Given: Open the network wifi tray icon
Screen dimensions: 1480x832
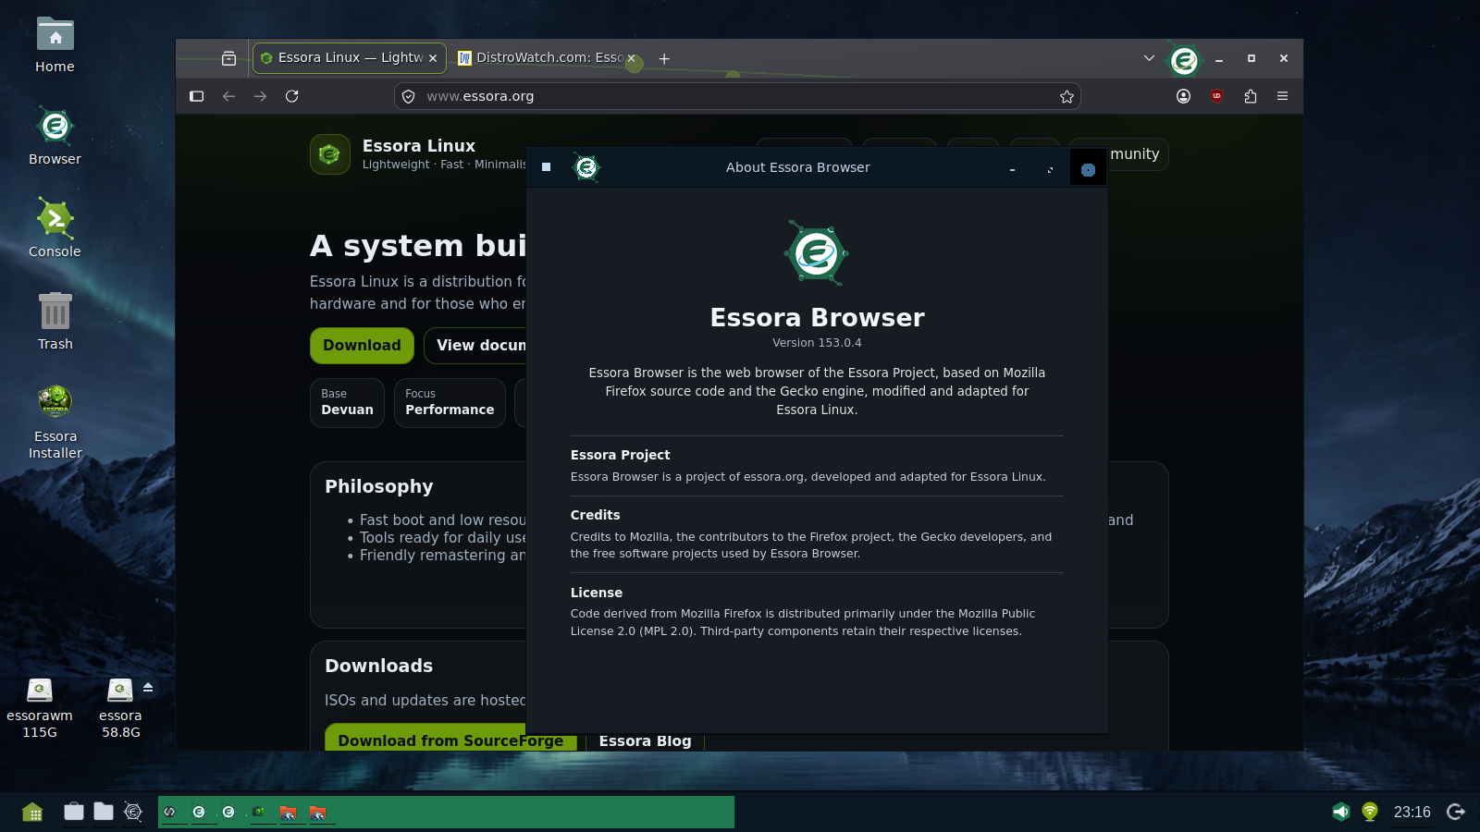Looking at the screenshot, I should [x=1370, y=812].
